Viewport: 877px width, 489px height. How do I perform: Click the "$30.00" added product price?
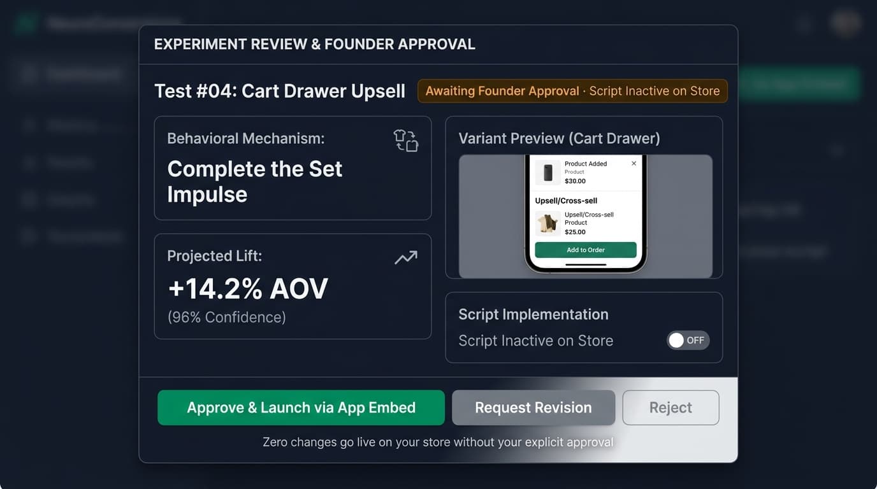(x=575, y=181)
